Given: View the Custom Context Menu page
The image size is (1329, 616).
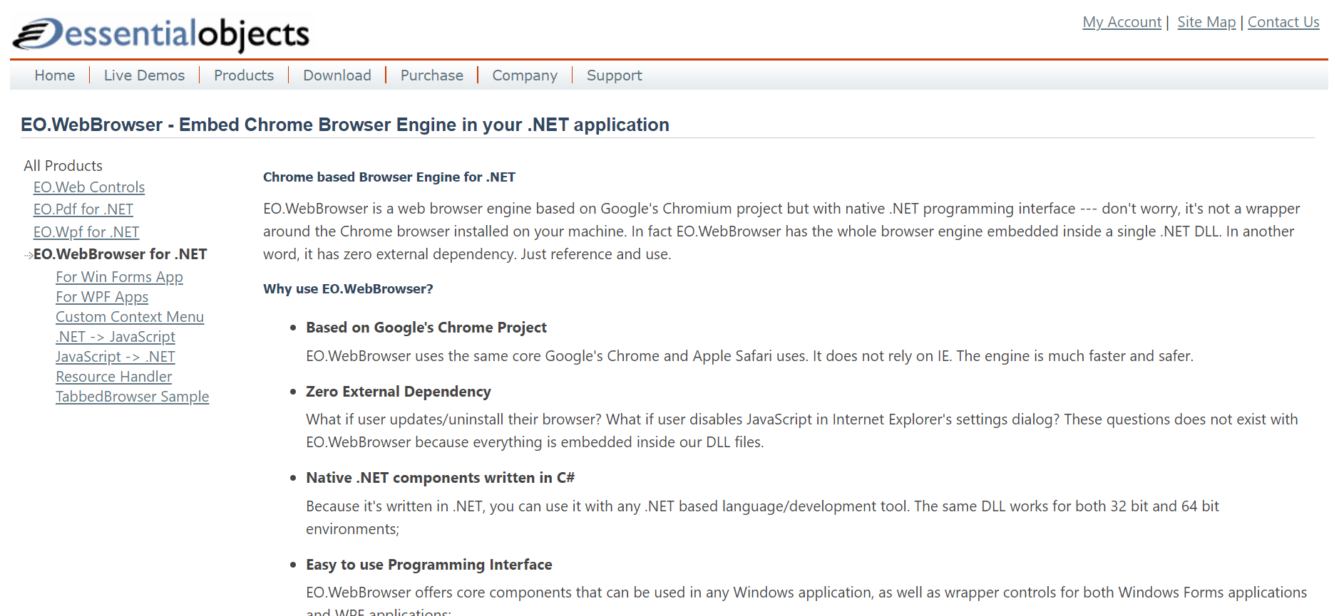Looking at the screenshot, I should 130,317.
